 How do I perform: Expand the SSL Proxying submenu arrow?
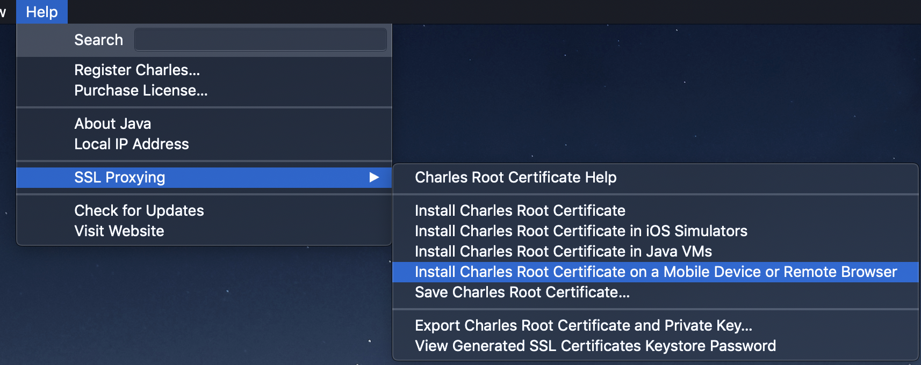tap(374, 177)
